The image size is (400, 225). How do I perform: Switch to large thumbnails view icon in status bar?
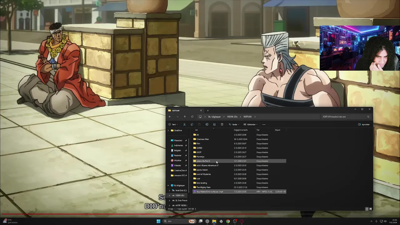click(370, 209)
